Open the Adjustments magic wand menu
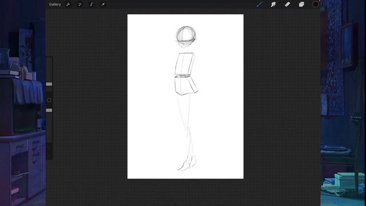366x206 pixels. [79, 5]
